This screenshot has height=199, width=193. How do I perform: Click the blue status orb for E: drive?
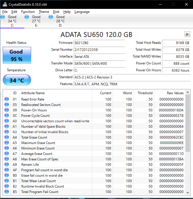(27, 17)
